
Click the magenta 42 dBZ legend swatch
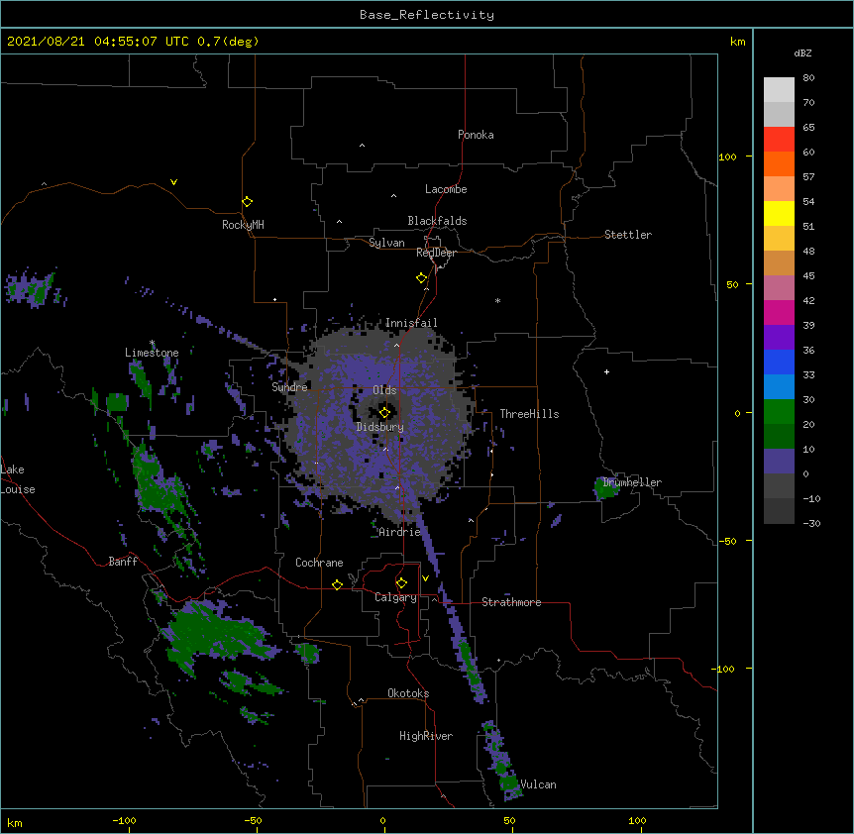(x=779, y=312)
